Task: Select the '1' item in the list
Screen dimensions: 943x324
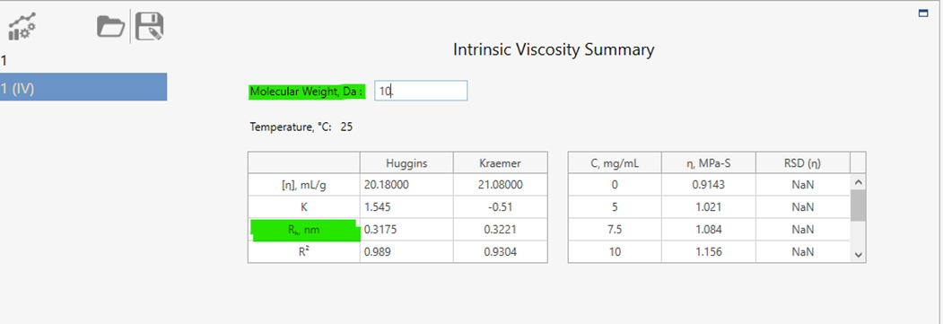Action: pyautogui.click(x=83, y=61)
